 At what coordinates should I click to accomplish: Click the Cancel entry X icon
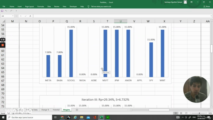(x=21, y=16)
